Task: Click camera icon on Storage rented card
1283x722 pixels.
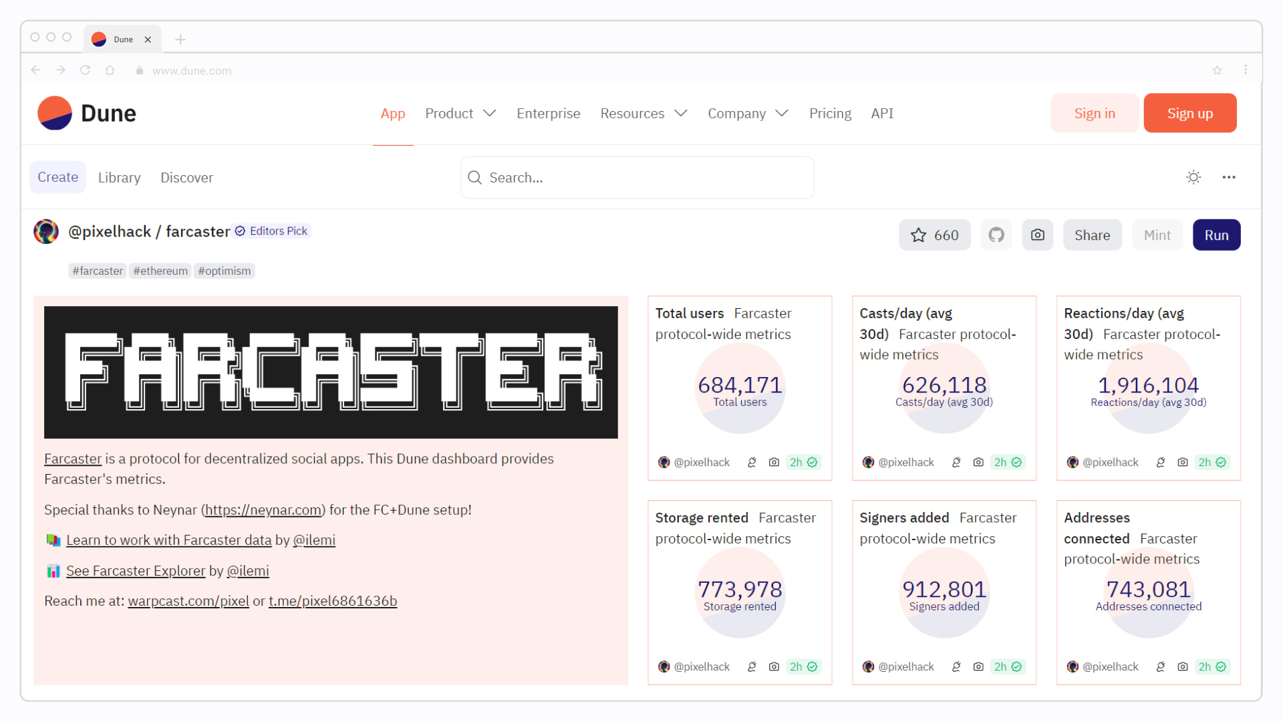Action: click(774, 667)
